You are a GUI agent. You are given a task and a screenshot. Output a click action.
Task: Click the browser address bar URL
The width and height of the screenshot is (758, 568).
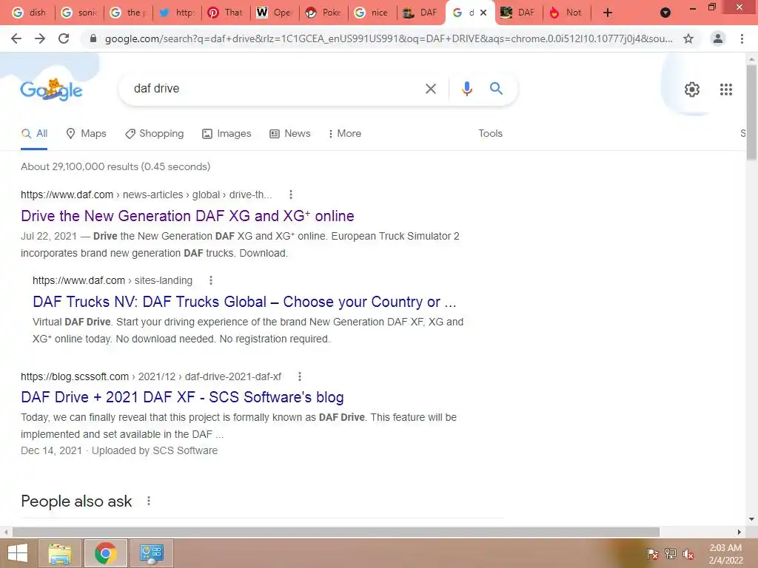click(x=388, y=38)
